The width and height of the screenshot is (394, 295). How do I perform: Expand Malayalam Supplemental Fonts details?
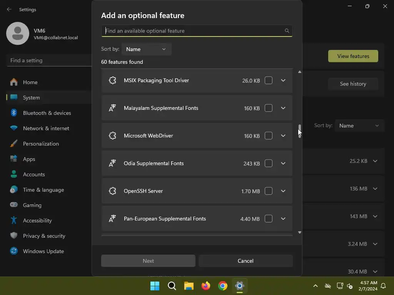[283, 108]
